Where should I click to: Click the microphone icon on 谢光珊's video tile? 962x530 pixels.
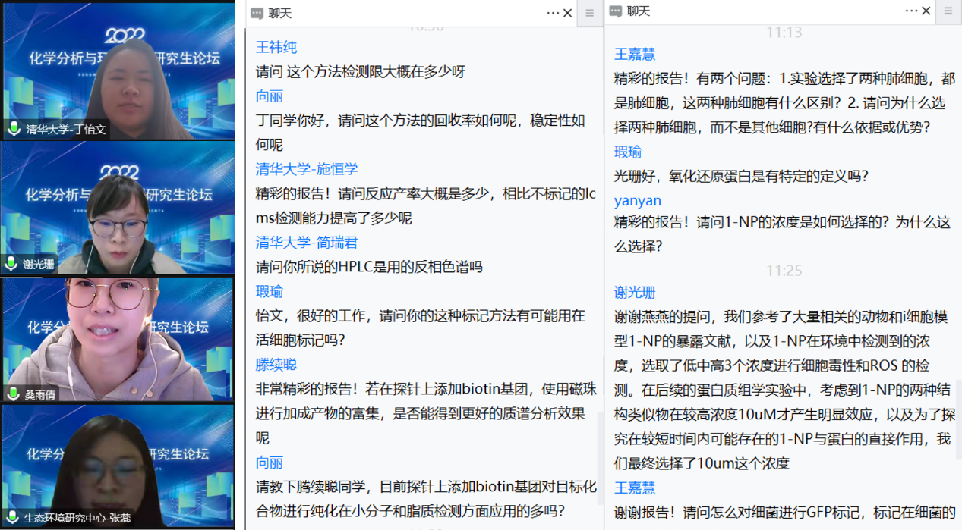pos(11,263)
